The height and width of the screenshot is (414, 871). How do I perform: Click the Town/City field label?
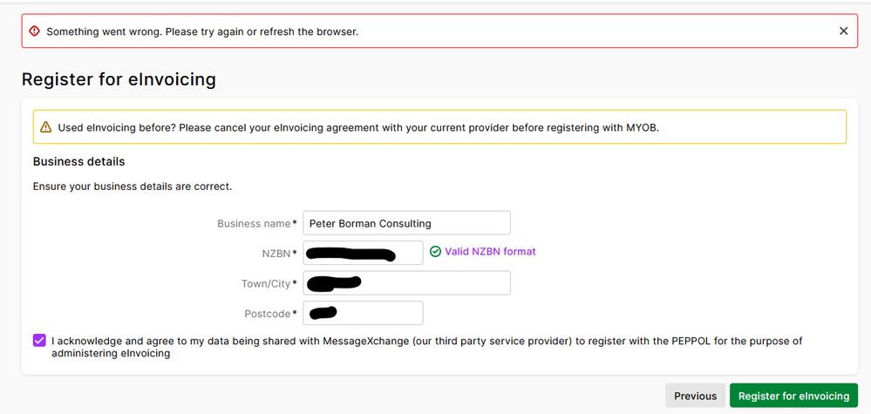[266, 284]
